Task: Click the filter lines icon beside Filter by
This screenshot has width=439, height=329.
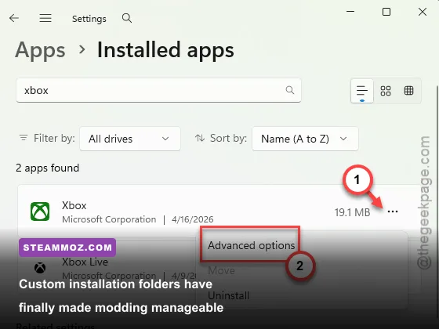Action: tap(24, 138)
